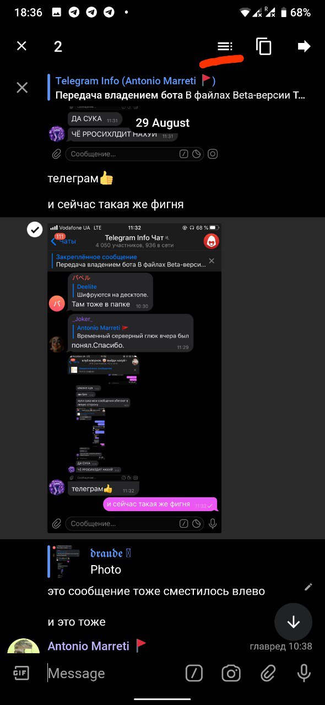The image size is (325, 705).
Task: Cancel message selection with the top X
Action: click(21, 46)
